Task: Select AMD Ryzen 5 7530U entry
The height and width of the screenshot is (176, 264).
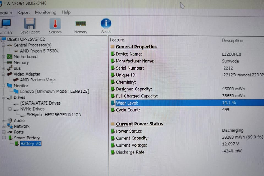Action: pos(40,51)
